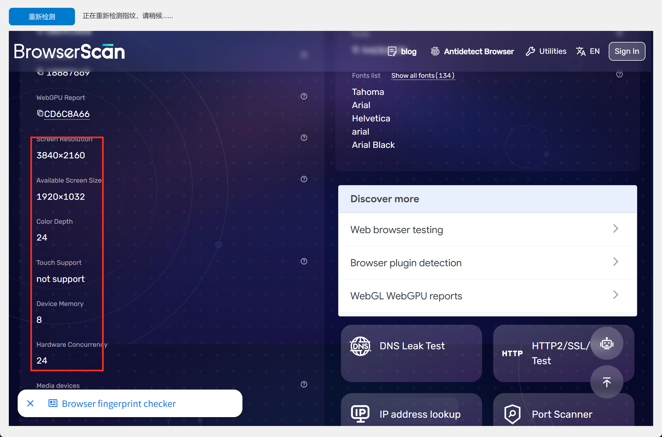
Task: Select the 1920×1032 available size value
Action: click(x=60, y=197)
